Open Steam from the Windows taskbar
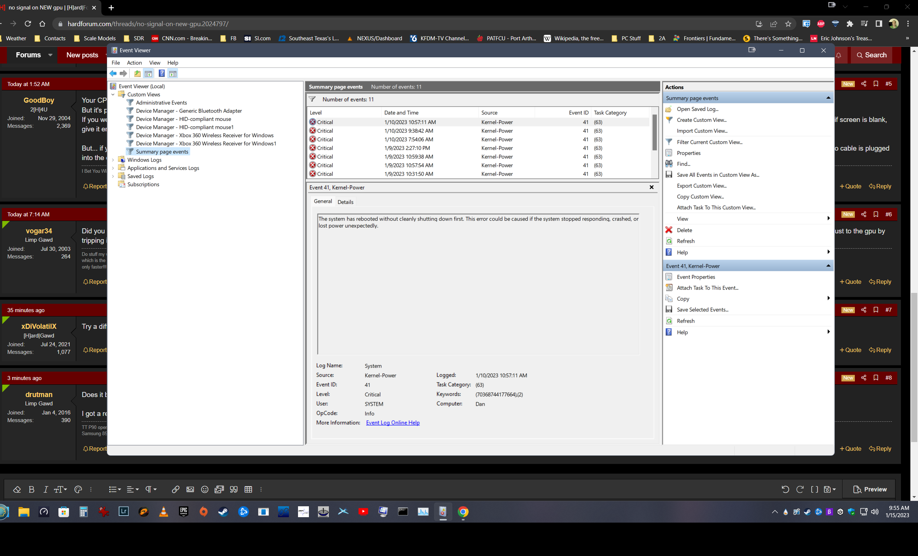Image resolution: width=918 pixels, height=556 pixels. 223,512
